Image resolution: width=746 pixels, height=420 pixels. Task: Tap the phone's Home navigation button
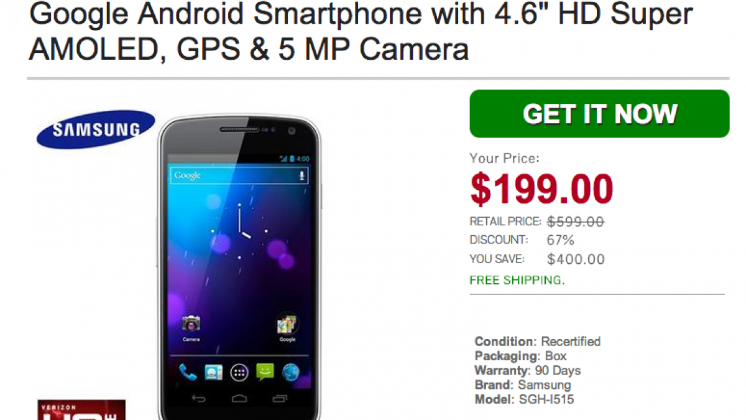(239, 398)
